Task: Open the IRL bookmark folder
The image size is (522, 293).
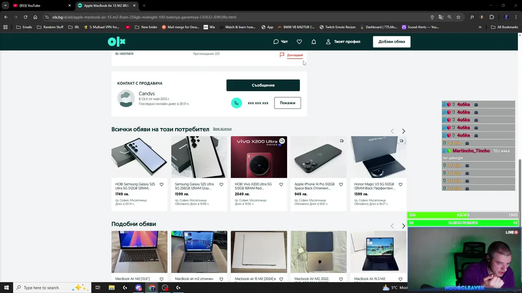Action: 74,27
